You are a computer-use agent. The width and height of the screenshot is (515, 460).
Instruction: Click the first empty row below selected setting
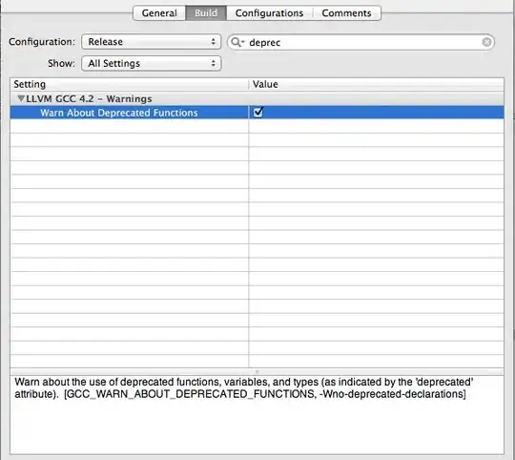click(257, 126)
